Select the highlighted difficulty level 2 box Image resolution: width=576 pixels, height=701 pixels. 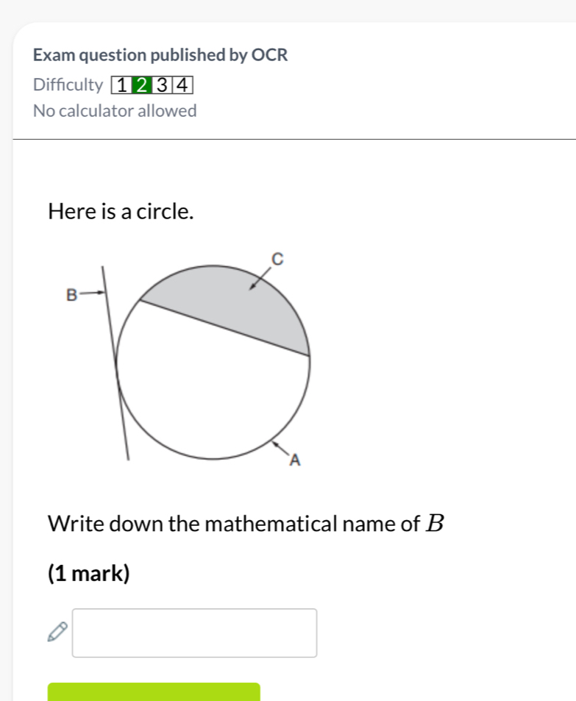141,85
